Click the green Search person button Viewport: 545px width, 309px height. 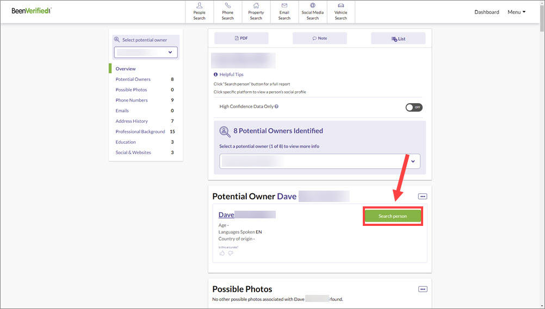coord(393,216)
